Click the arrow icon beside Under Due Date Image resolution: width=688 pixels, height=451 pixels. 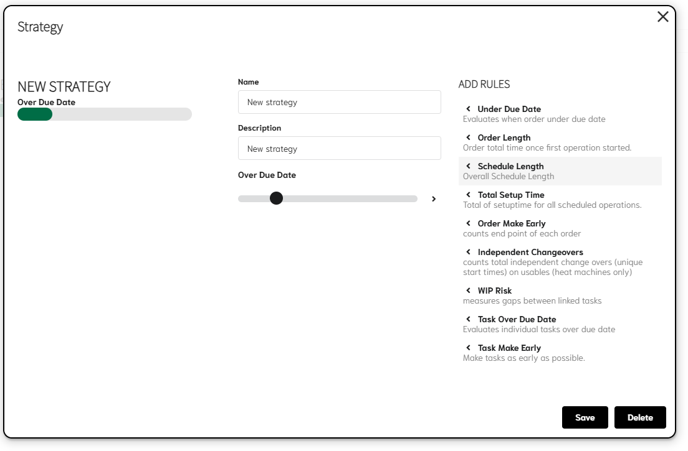pos(468,109)
